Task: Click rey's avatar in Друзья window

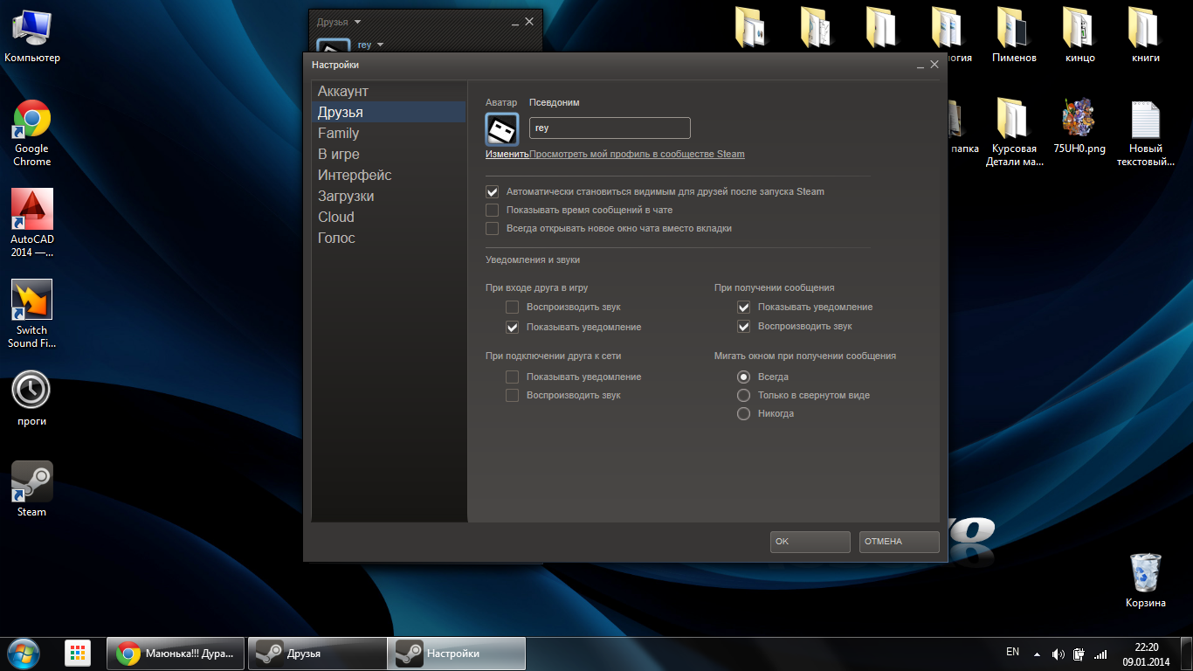Action: [x=334, y=47]
